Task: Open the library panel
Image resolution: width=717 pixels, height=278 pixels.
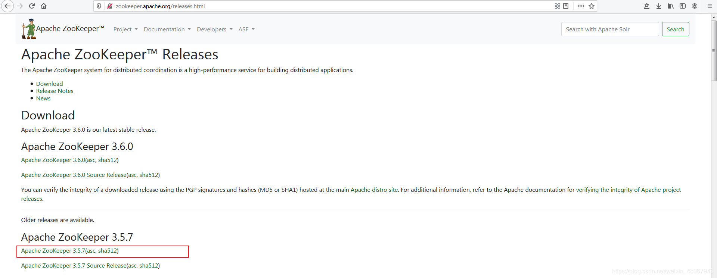Action: click(x=671, y=6)
